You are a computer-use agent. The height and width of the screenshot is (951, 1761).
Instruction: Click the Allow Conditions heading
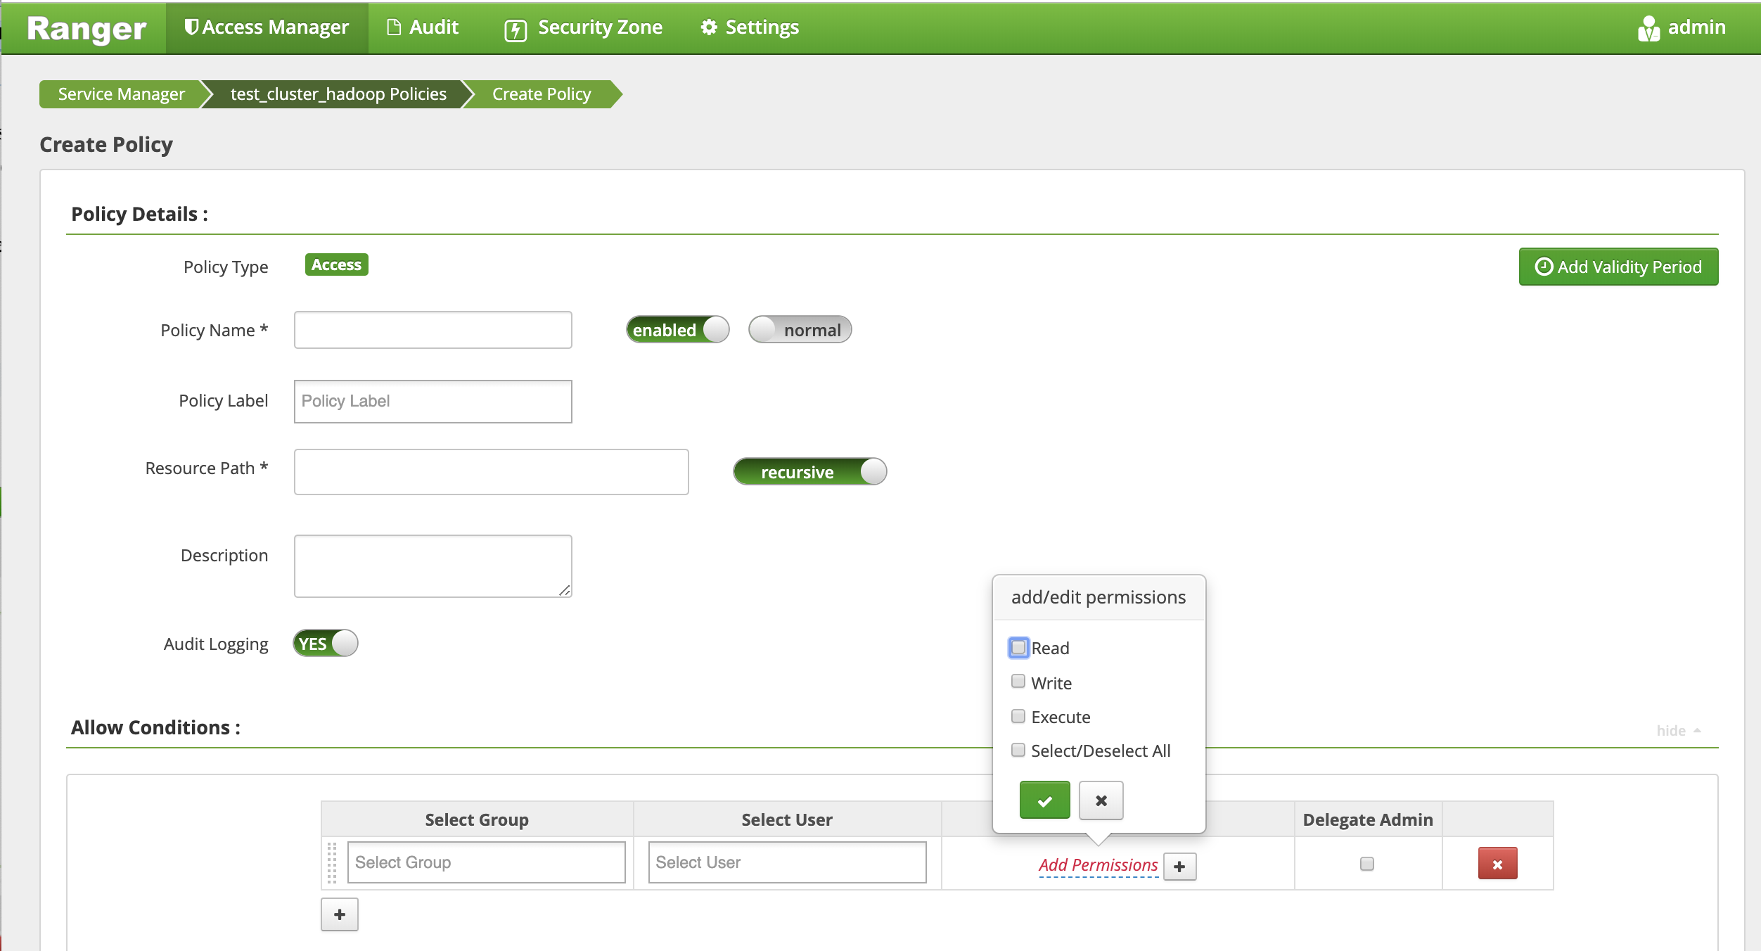pos(155,727)
